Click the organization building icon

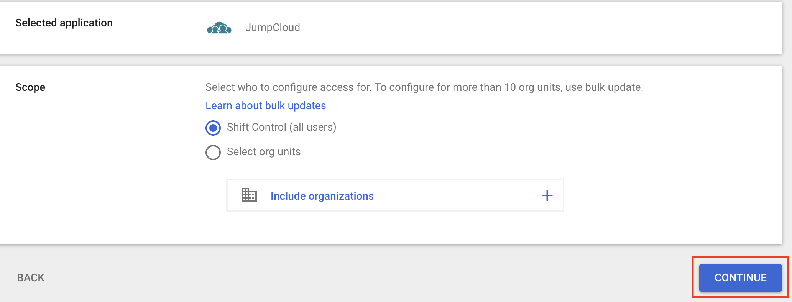249,195
